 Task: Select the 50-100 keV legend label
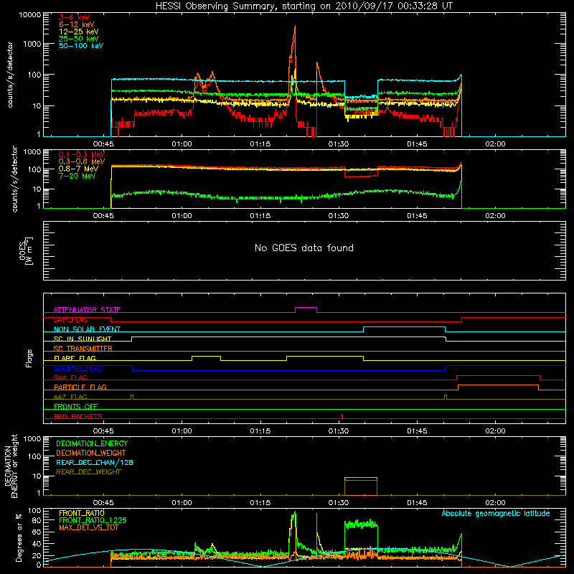(x=81, y=45)
